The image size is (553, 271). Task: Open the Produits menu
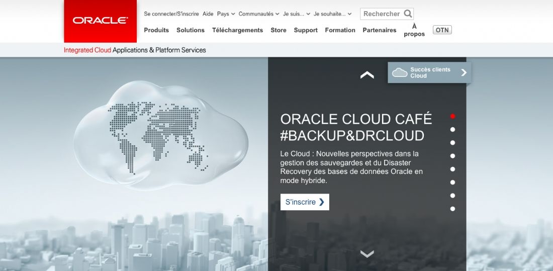pos(156,30)
